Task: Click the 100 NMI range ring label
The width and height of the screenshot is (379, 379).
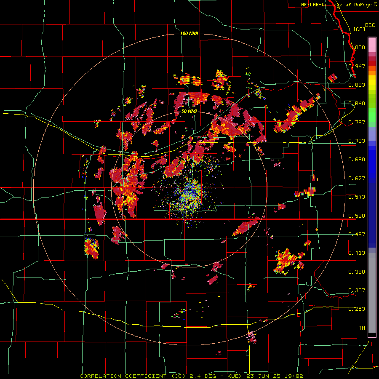Action: coord(189,33)
